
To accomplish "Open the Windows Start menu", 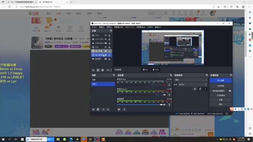I will pyautogui.click(x=3, y=139).
